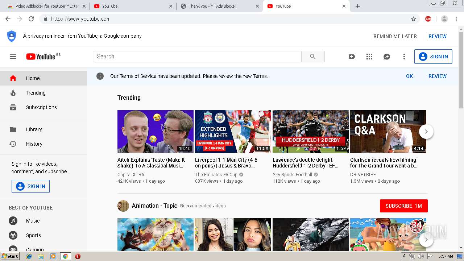Click the address bar URL

[x=81, y=19]
